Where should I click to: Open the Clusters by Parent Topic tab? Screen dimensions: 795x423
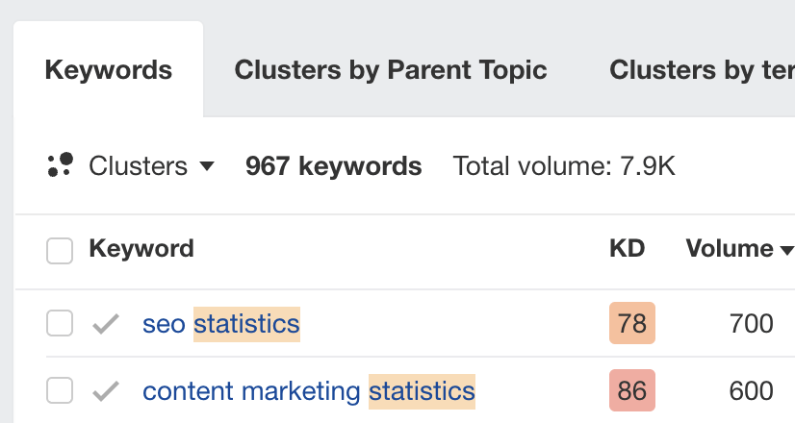coord(391,70)
